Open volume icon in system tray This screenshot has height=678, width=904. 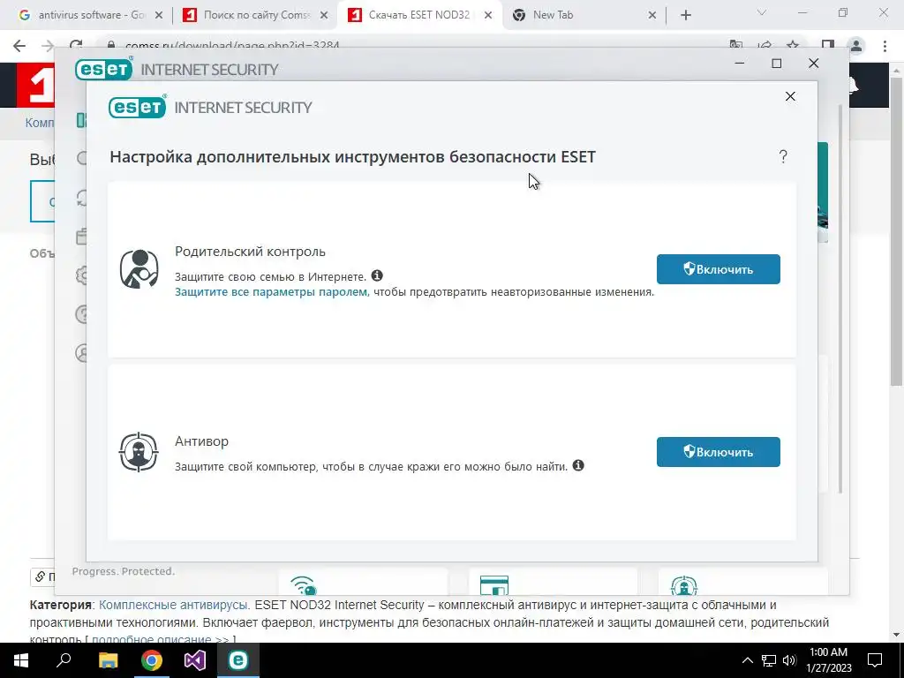point(789,660)
